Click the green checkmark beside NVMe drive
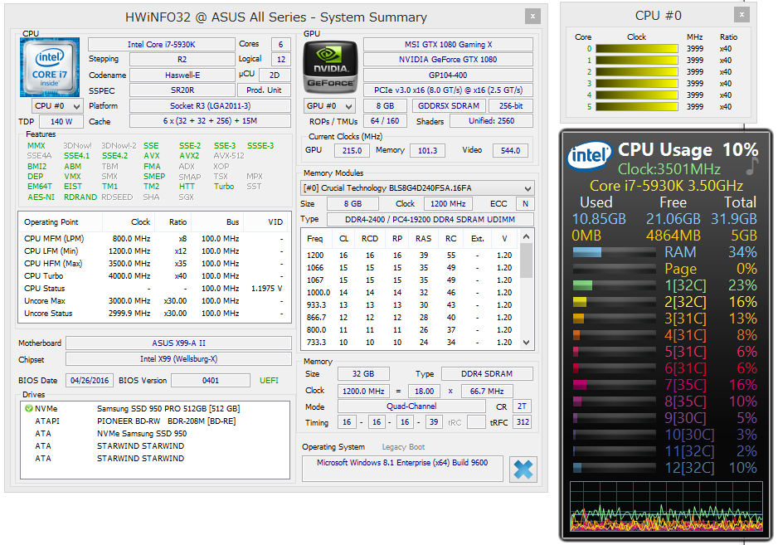 click(29, 409)
